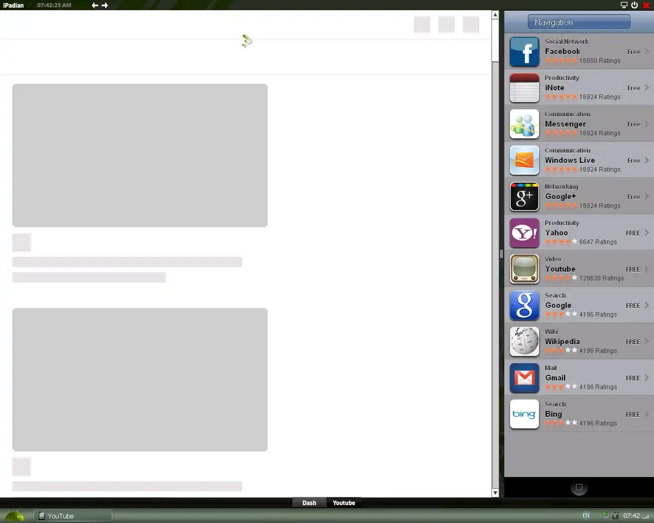
Task: Open the Facebook app icon
Action: 524,52
